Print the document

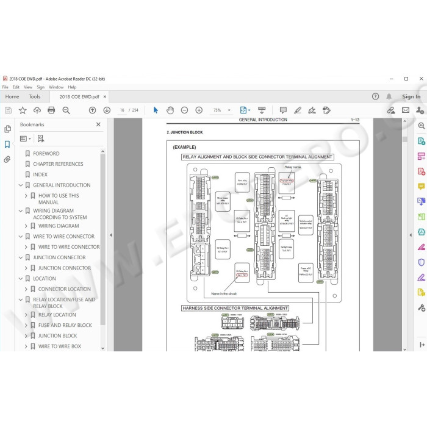(x=51, y=110)
